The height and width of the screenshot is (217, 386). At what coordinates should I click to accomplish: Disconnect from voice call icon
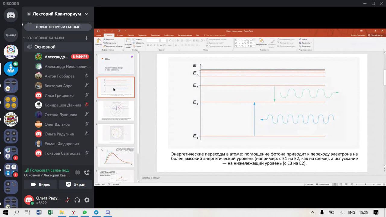click(x=87, y=172)
